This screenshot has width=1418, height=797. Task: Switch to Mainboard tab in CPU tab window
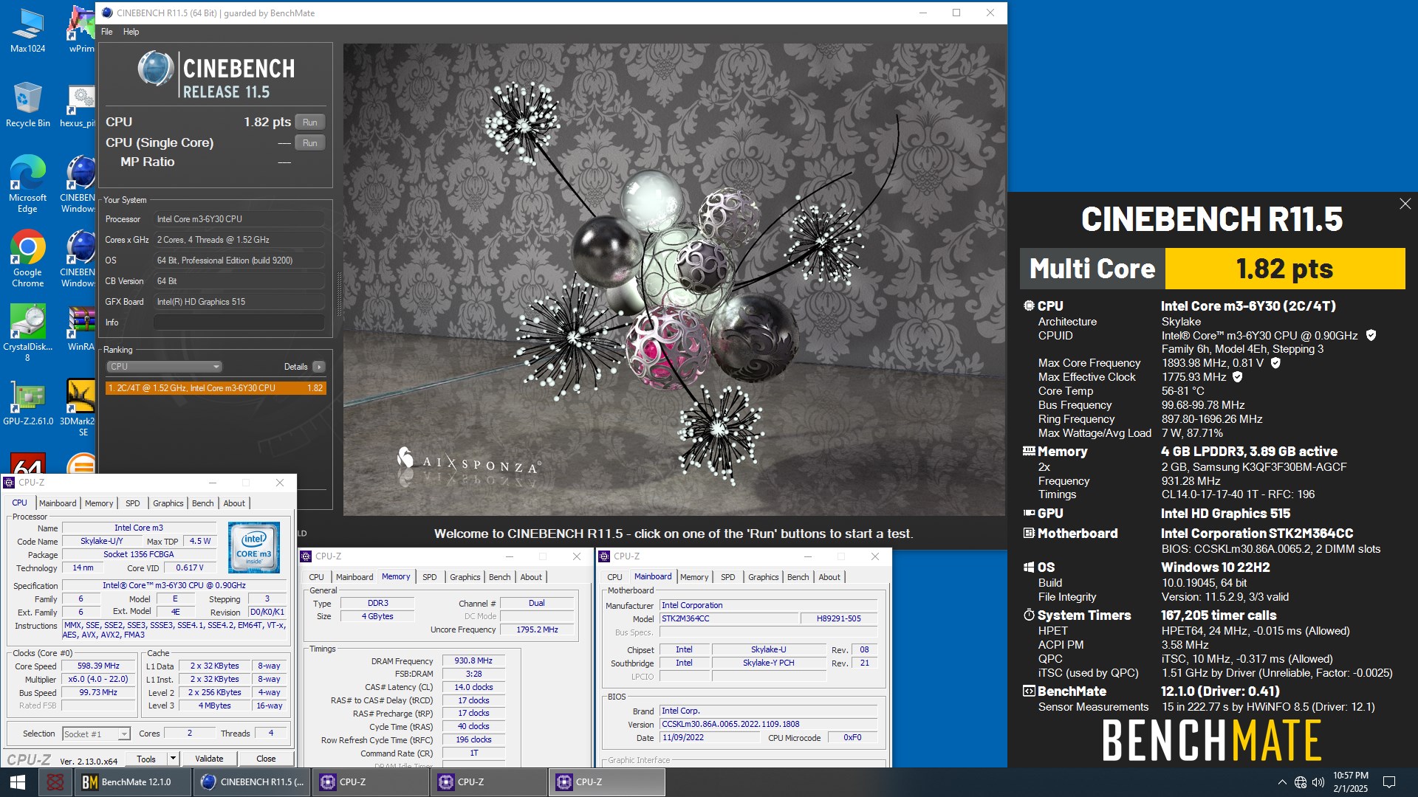pyautogui.click(x=58, y=503)
